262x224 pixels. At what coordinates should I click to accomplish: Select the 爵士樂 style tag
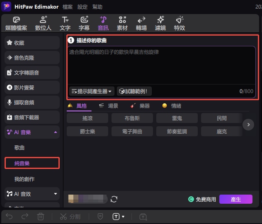tap(87, 131)
